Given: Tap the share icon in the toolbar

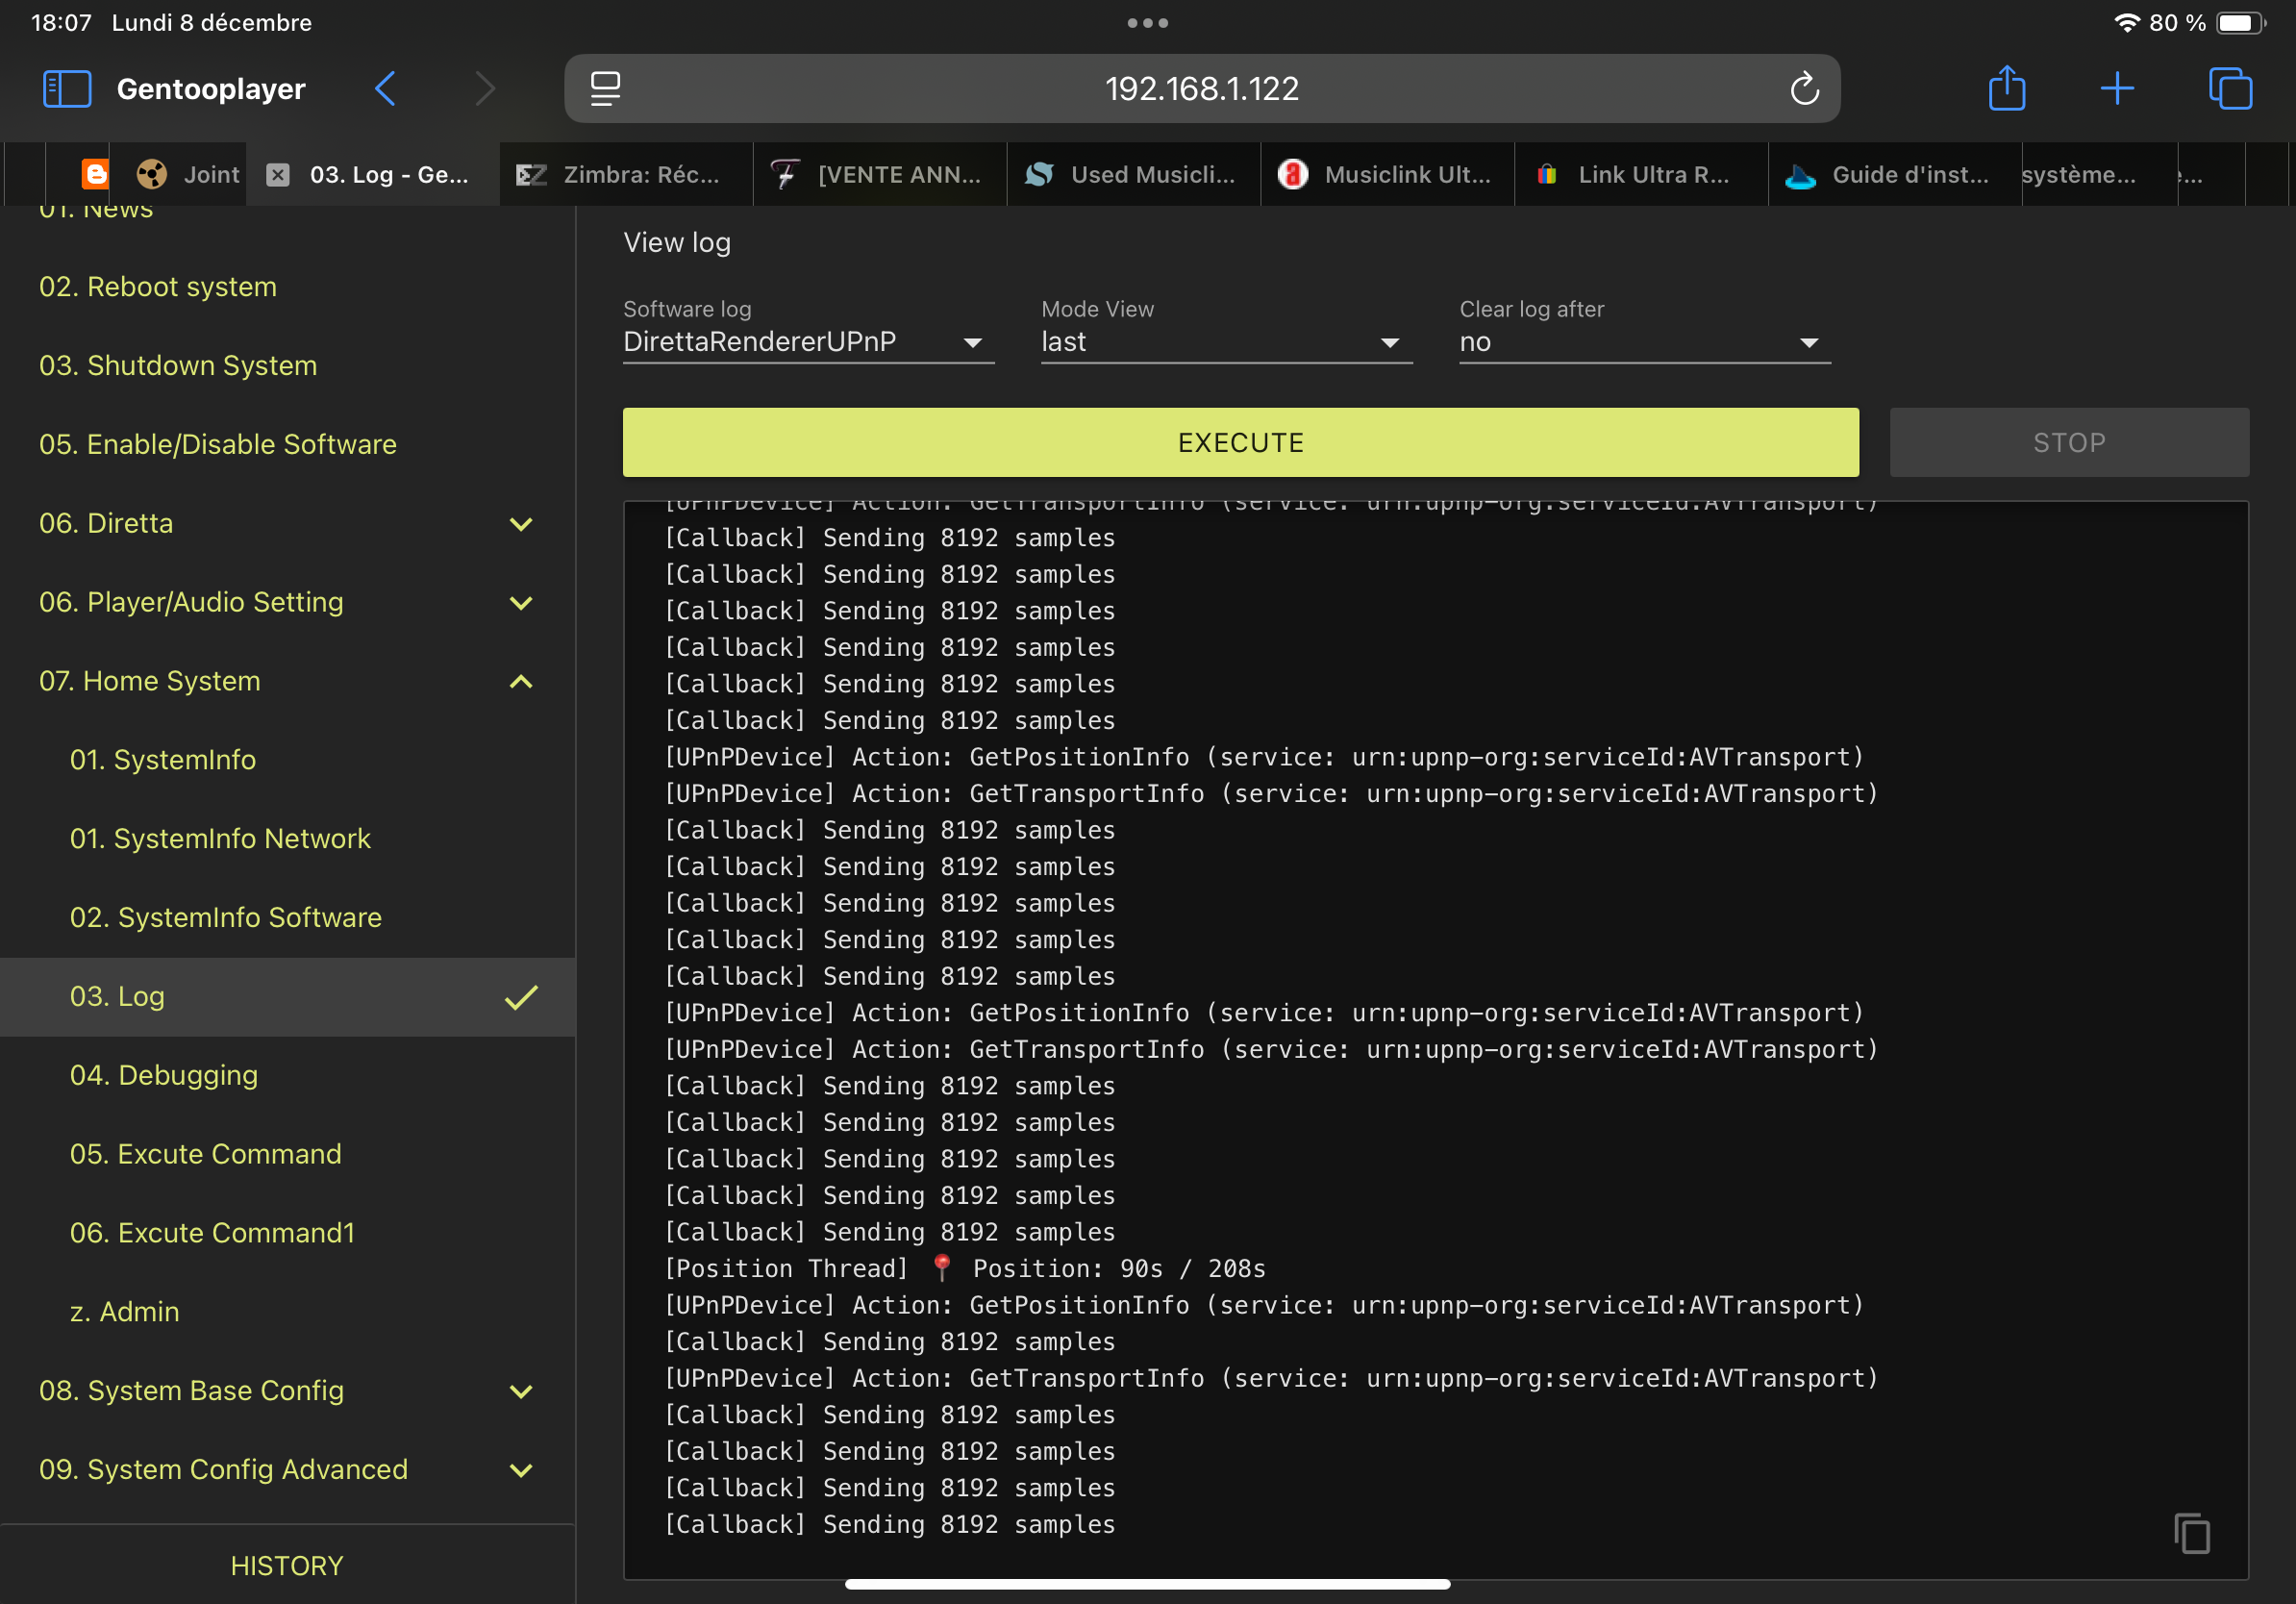Looking at the screenshot, I should [x=2006, y=89].
